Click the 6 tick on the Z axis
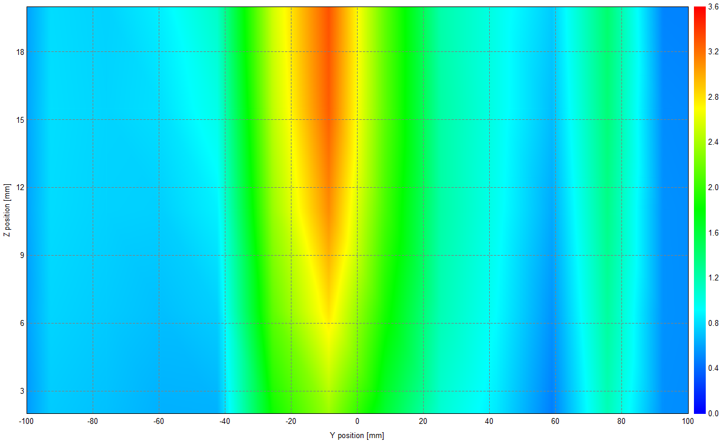Viewport: 727px width, 444px height. point(19,323)
